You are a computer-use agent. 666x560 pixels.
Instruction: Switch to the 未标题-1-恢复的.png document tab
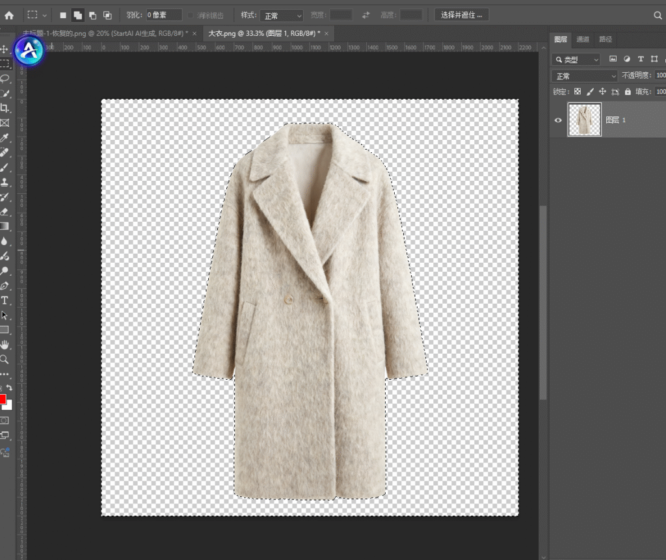click(x=104, y=33)
